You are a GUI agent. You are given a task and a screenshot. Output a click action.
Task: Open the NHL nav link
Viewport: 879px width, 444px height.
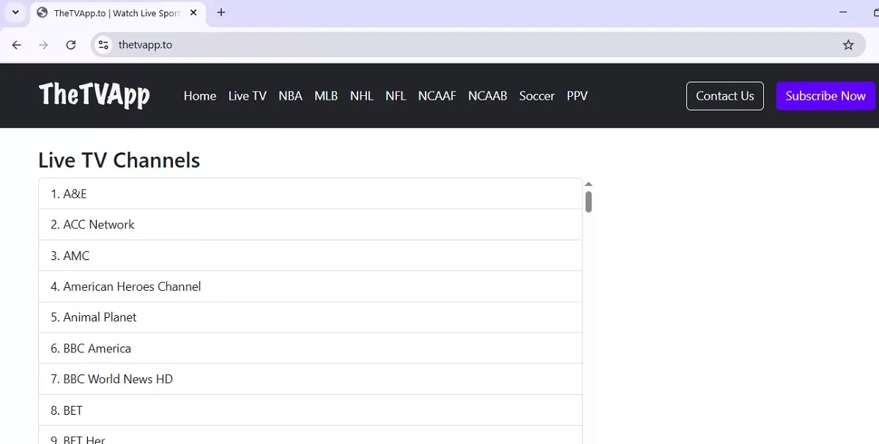[x=362, y=96]
